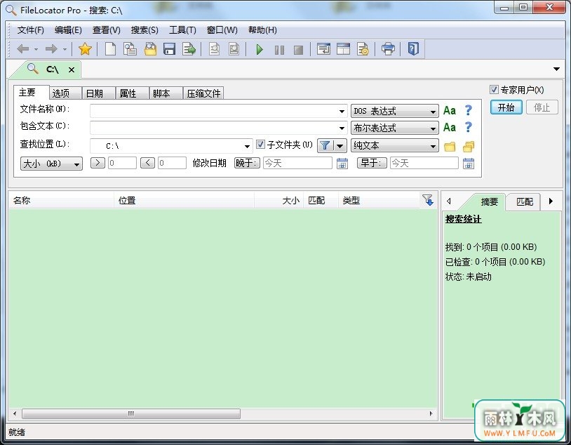Switch to the 日期 date tab

99,93
